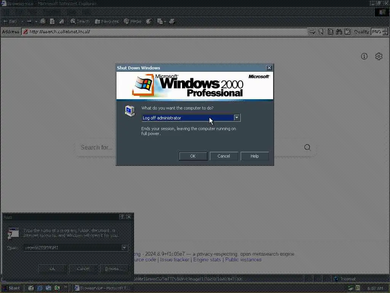This screenshot has height=293, width=390.
Task: Select the 'Log off administrator' combo box field
Action: click(x=191, y=118)
